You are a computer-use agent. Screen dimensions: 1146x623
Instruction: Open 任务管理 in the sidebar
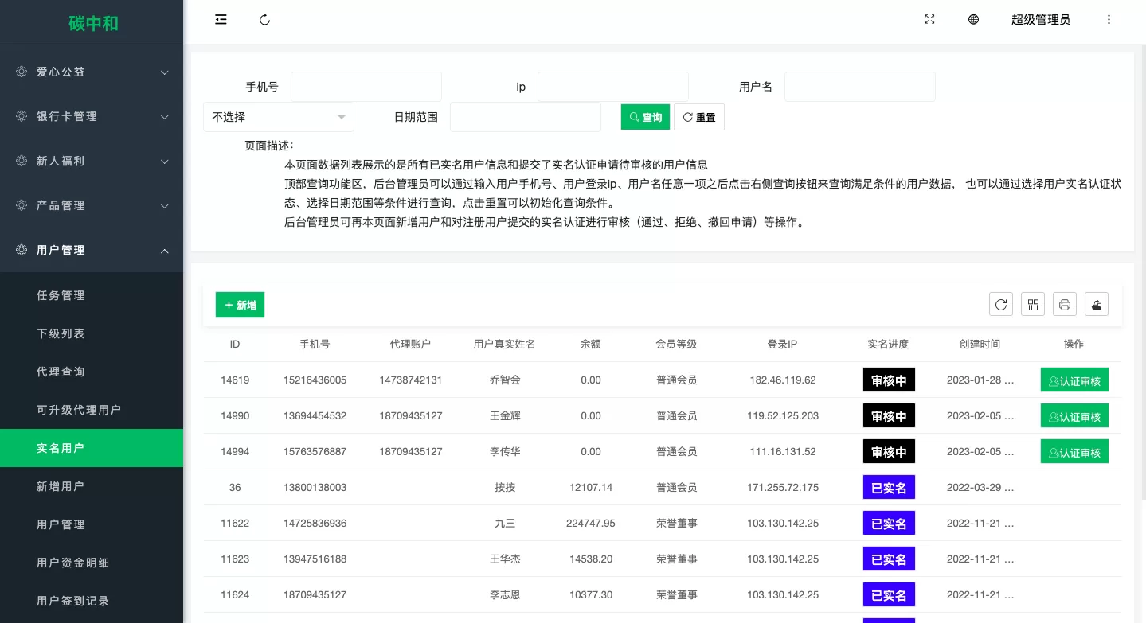[x=61, y=295]
